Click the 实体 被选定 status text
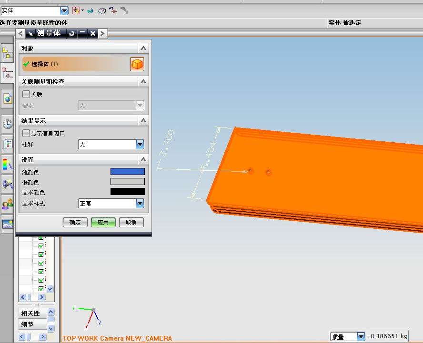Screen dimensions: 423x343 tap(345, 23)
